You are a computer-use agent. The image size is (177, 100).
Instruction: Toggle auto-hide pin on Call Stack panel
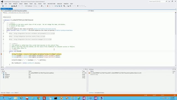click(174, 69)
